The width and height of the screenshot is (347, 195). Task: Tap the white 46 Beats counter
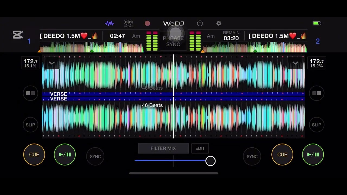point(152,105)
